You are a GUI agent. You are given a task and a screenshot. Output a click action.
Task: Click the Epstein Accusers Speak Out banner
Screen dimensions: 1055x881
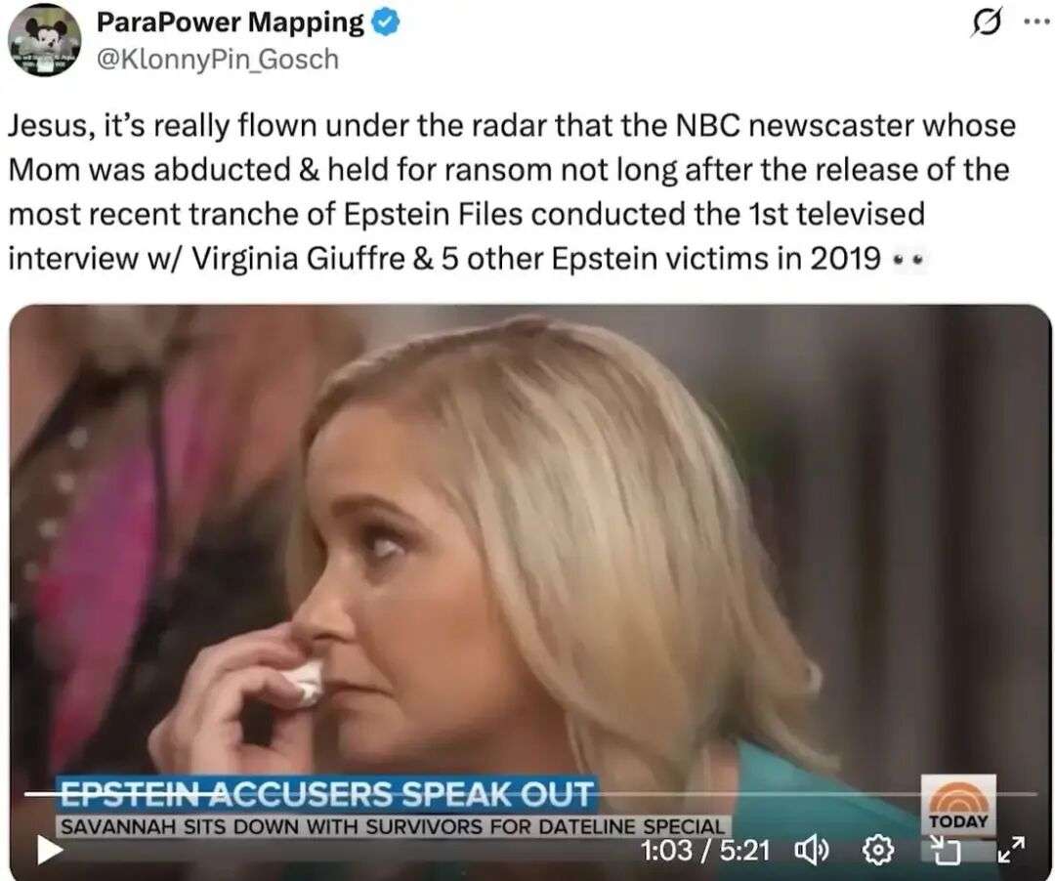coord(326,794)
